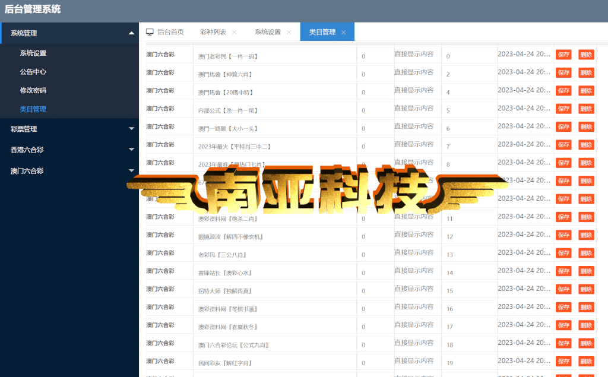This screenshot has width=608, height=377.
Task: Edit the 眼镜波波『解四不像玄机』 name field
Action: [x=275, y=237]
